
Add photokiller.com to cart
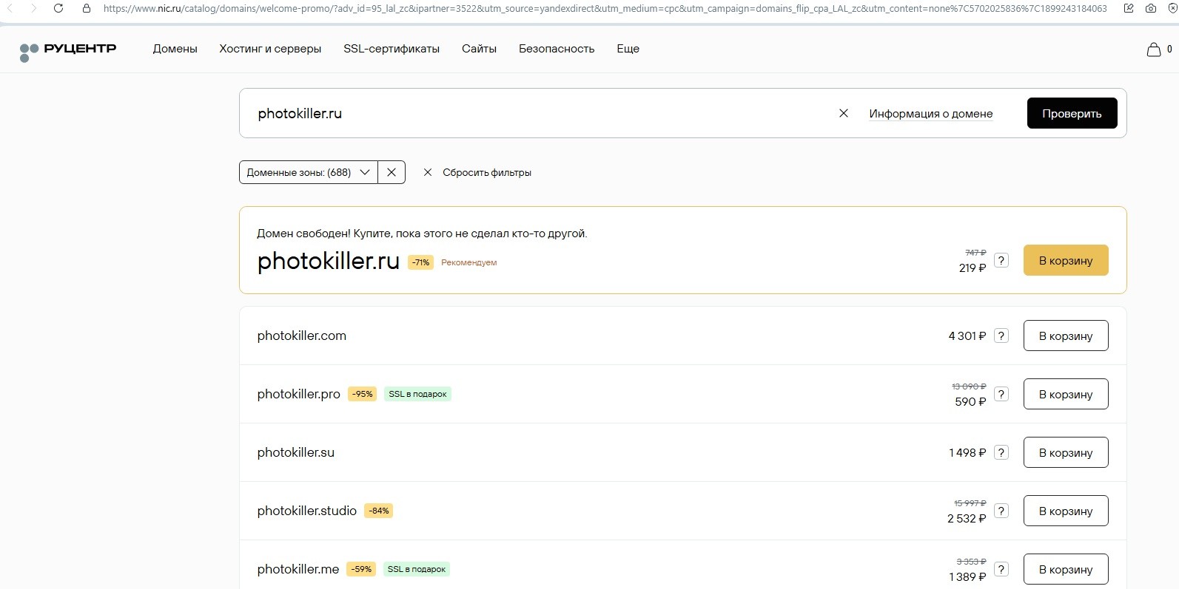tap(1066, 336)
